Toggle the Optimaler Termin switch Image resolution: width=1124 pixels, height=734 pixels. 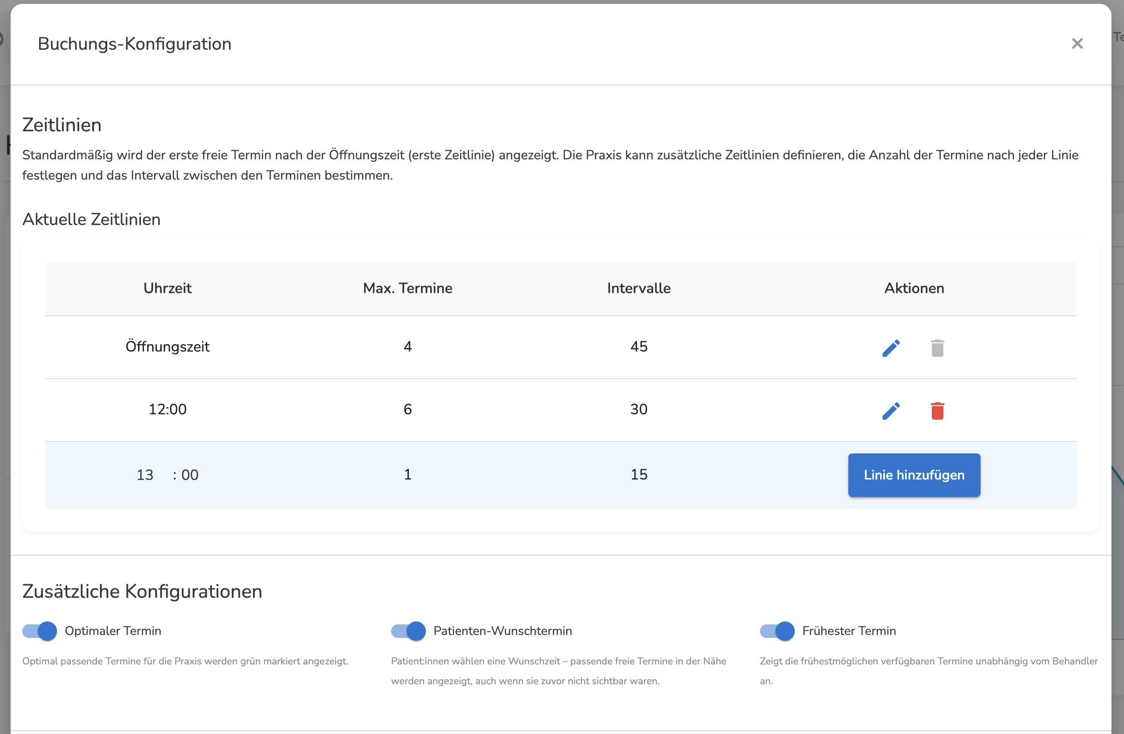(x=40, y=631)
